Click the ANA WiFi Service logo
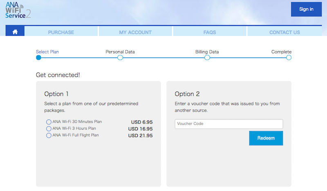Viewport: 327px width, 191px height. click(x=18, y=10)
